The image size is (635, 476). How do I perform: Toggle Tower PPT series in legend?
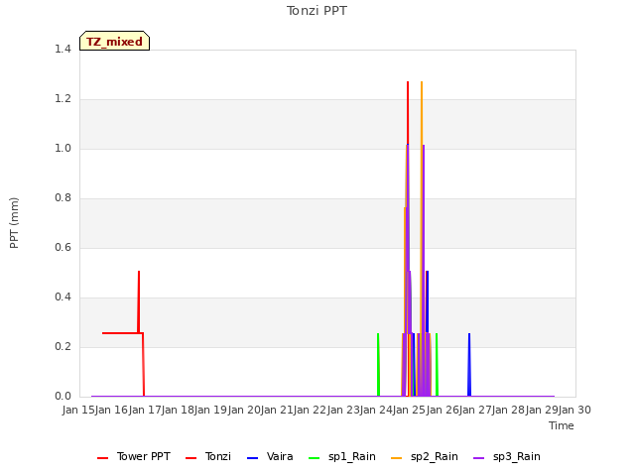click(x=134, y=456)
